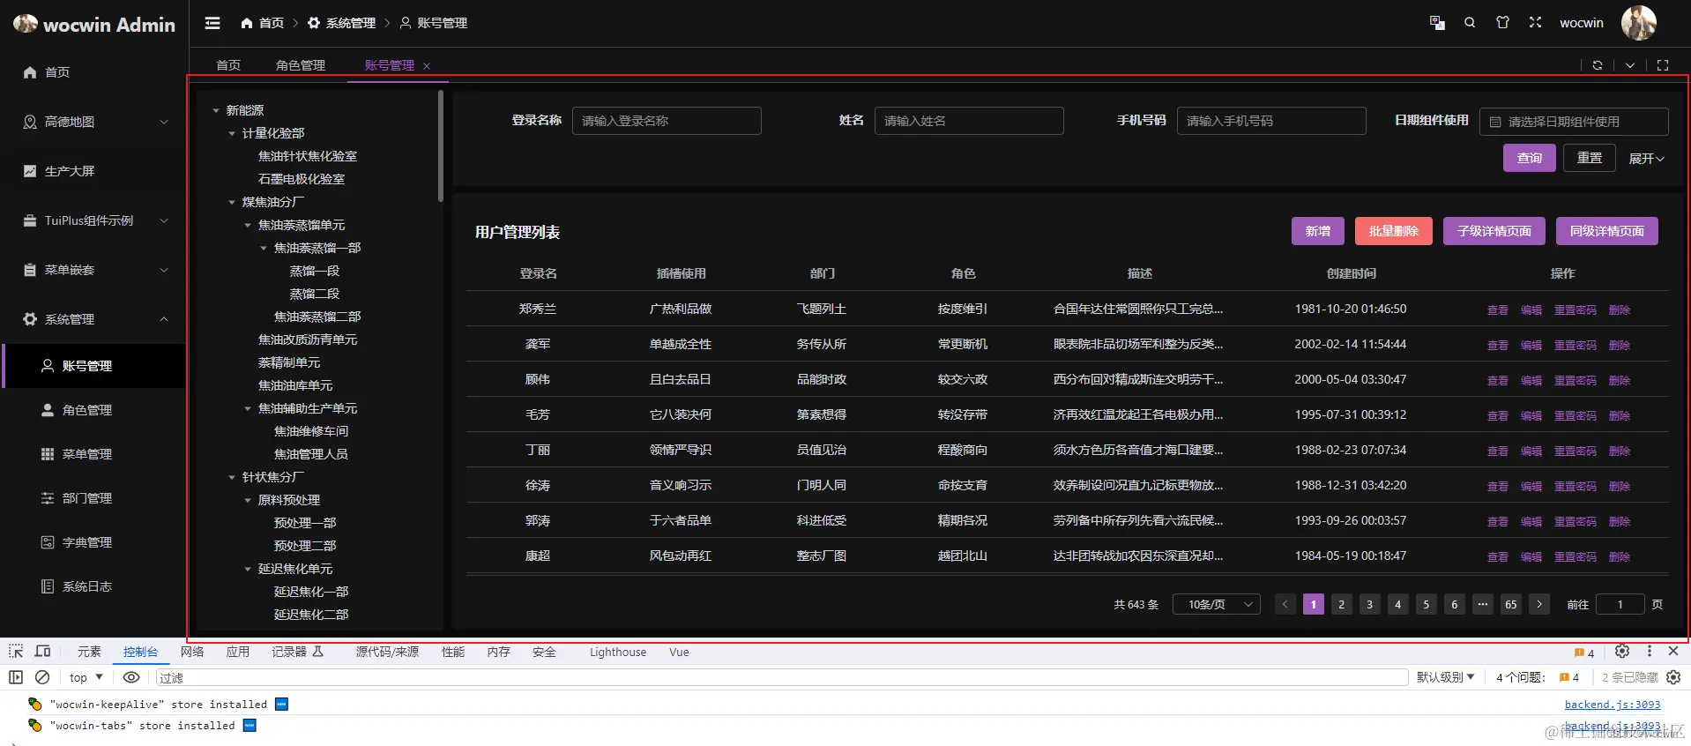Click 编辑 for user 康超
1691x746 pixels.
point(1531,557)
